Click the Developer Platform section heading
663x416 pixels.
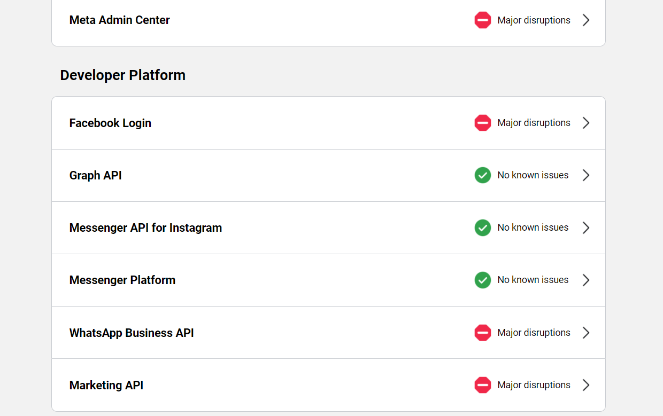pos(122,75)
